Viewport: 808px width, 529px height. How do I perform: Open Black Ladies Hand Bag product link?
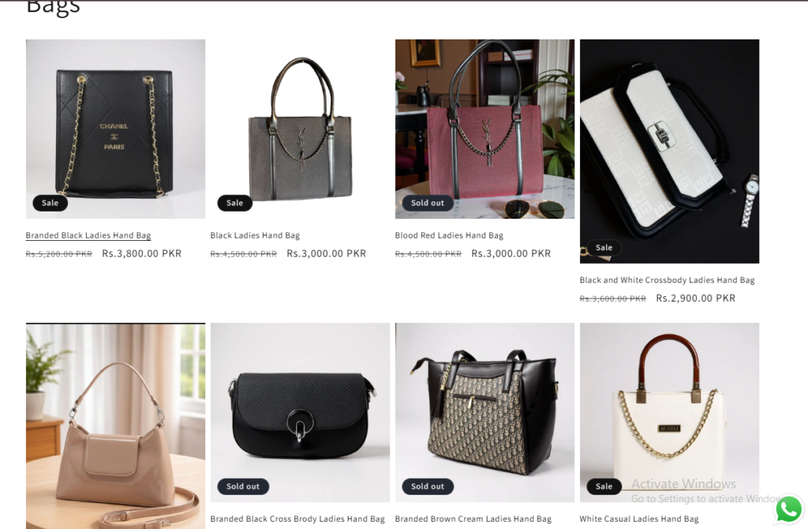pyautogui.click(x=255, y=235)
